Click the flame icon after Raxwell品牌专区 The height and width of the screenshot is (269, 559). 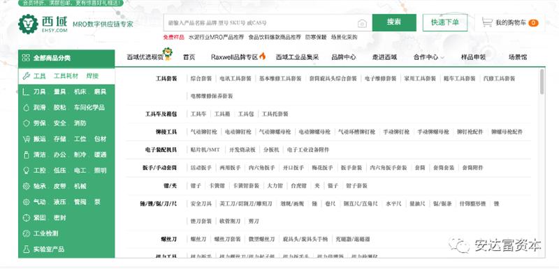pyautogui.click(x=263, y=56)
